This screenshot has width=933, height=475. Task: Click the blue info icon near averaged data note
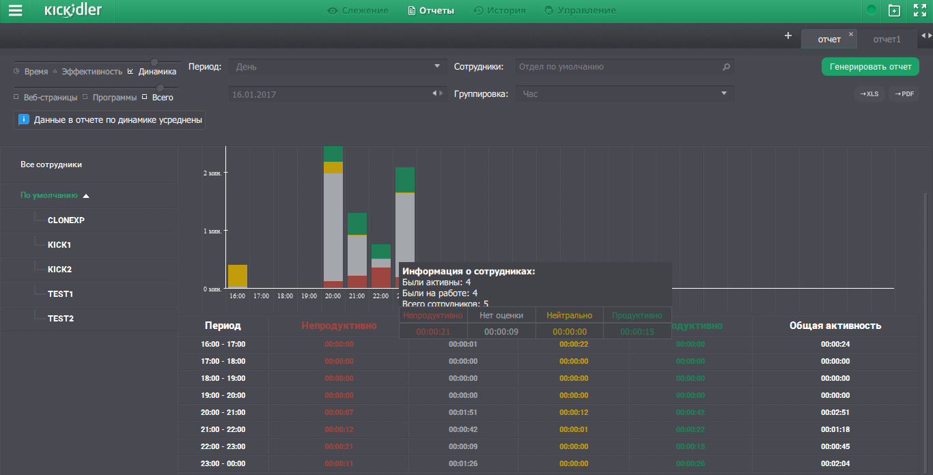tap(24, 120)
